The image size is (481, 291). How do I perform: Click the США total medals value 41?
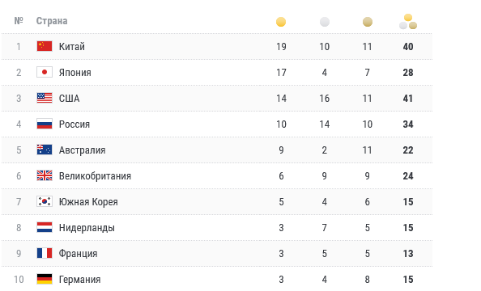[x=408, y=99]
